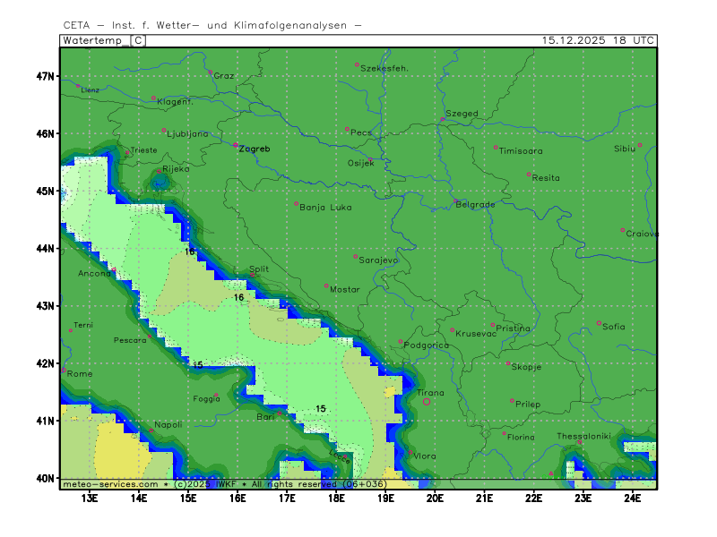The image size is (717, 537).
Task: Click the 15.12.2025 18 UTC timestamp
Action: pos(598,40)
